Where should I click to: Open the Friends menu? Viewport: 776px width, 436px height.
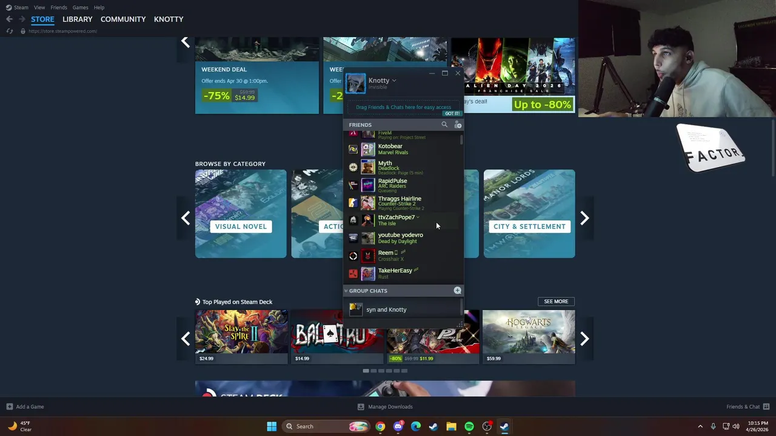[59, 7]
